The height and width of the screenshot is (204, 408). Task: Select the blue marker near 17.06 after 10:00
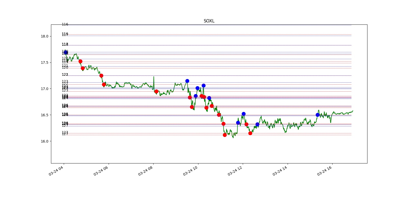coord(203,85)
